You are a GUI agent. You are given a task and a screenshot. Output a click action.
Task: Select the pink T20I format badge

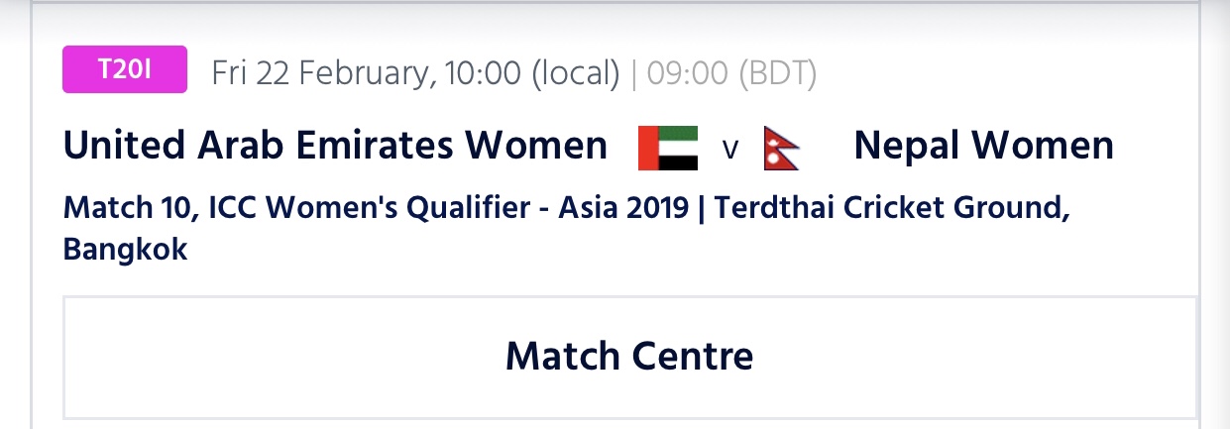click(125, 70)
